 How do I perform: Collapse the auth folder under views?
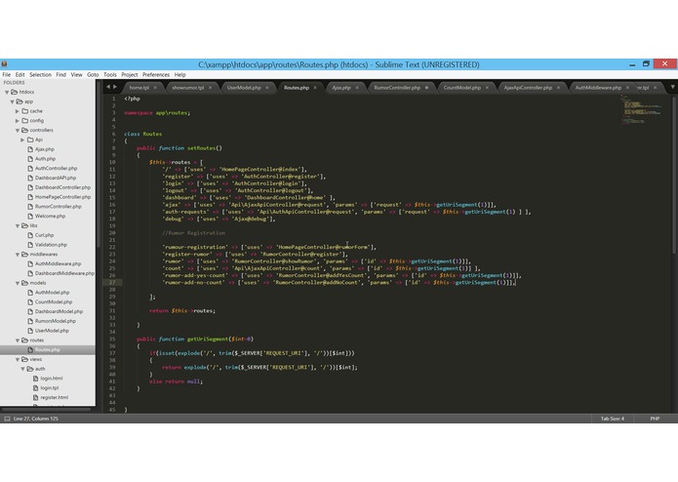coord(22,369)
